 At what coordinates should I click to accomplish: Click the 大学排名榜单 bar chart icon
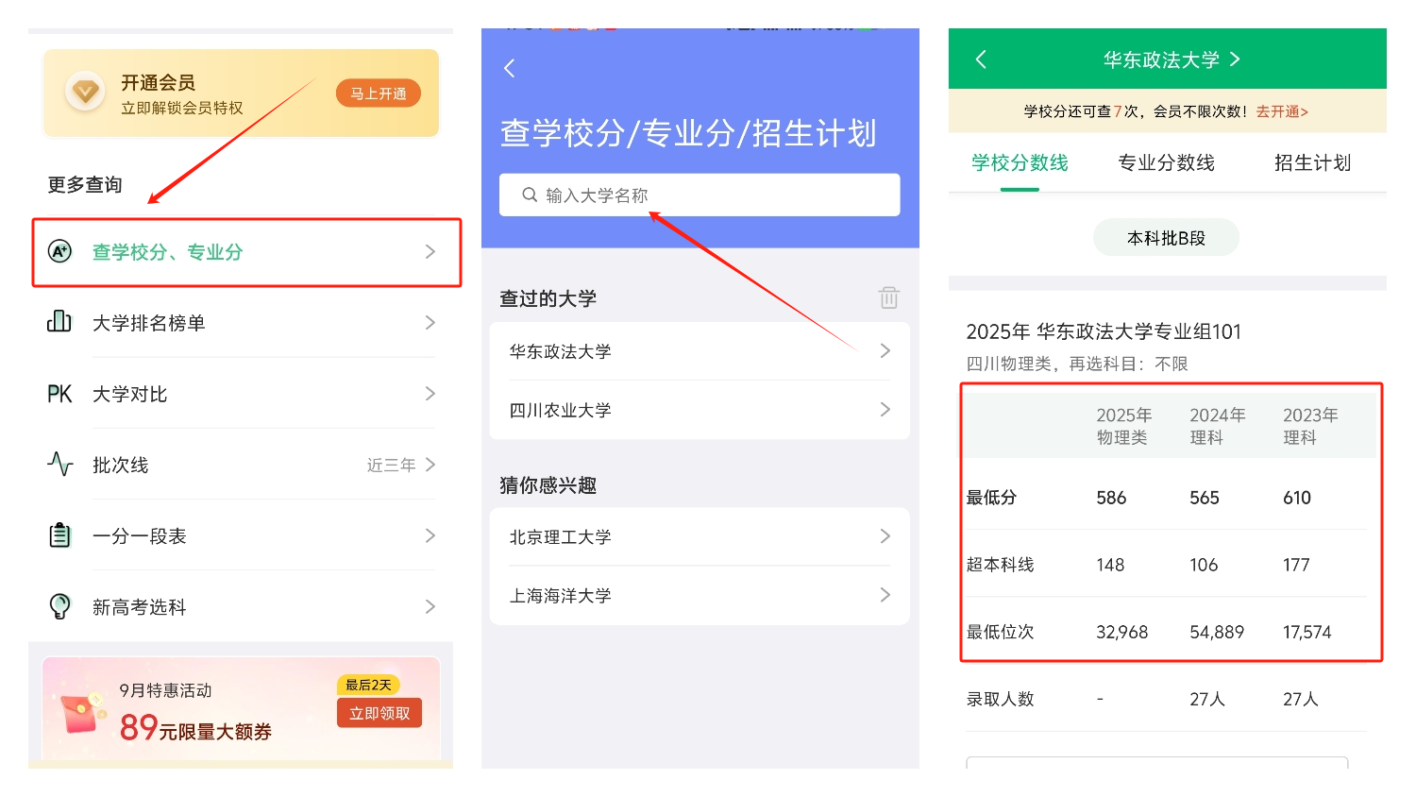click(x=59, y=322)
